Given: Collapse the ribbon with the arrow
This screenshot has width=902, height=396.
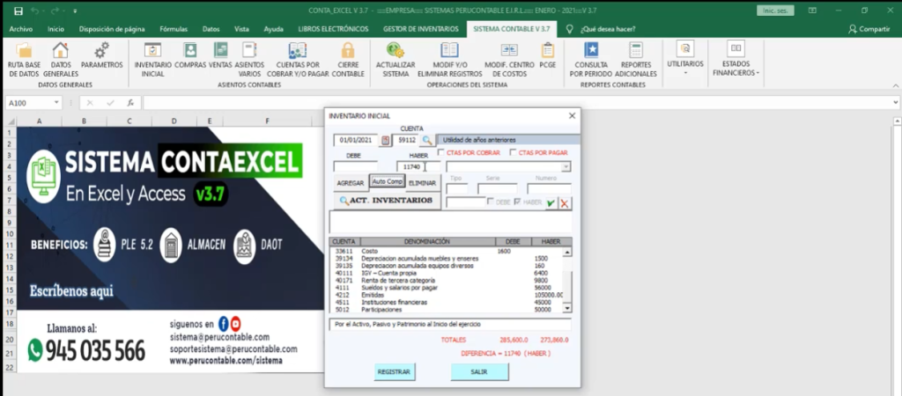Looking at the screenshot, I should point(895,85).
